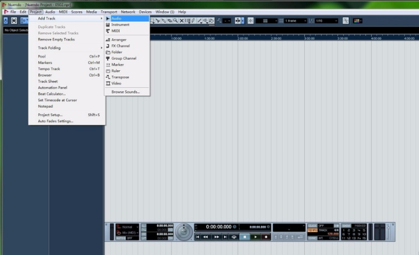419x255 pixels.
Task: Toggle the Cycle loop button on transport
Action: [x=234, y=237]
